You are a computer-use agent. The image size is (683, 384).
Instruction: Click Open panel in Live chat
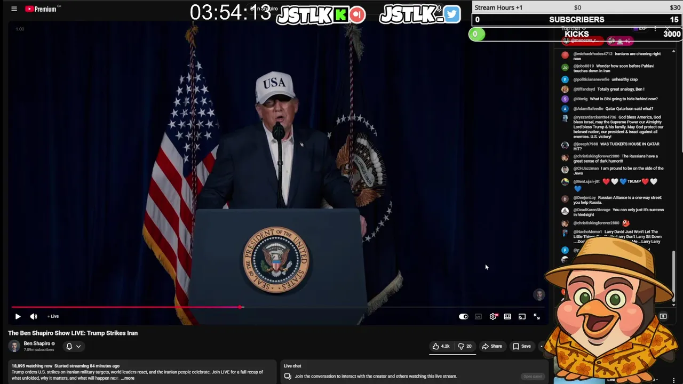533,377
